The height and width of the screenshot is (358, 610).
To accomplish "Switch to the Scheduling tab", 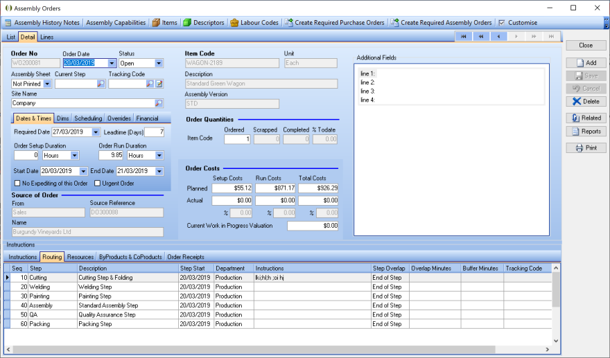I will tap(88, 118).
